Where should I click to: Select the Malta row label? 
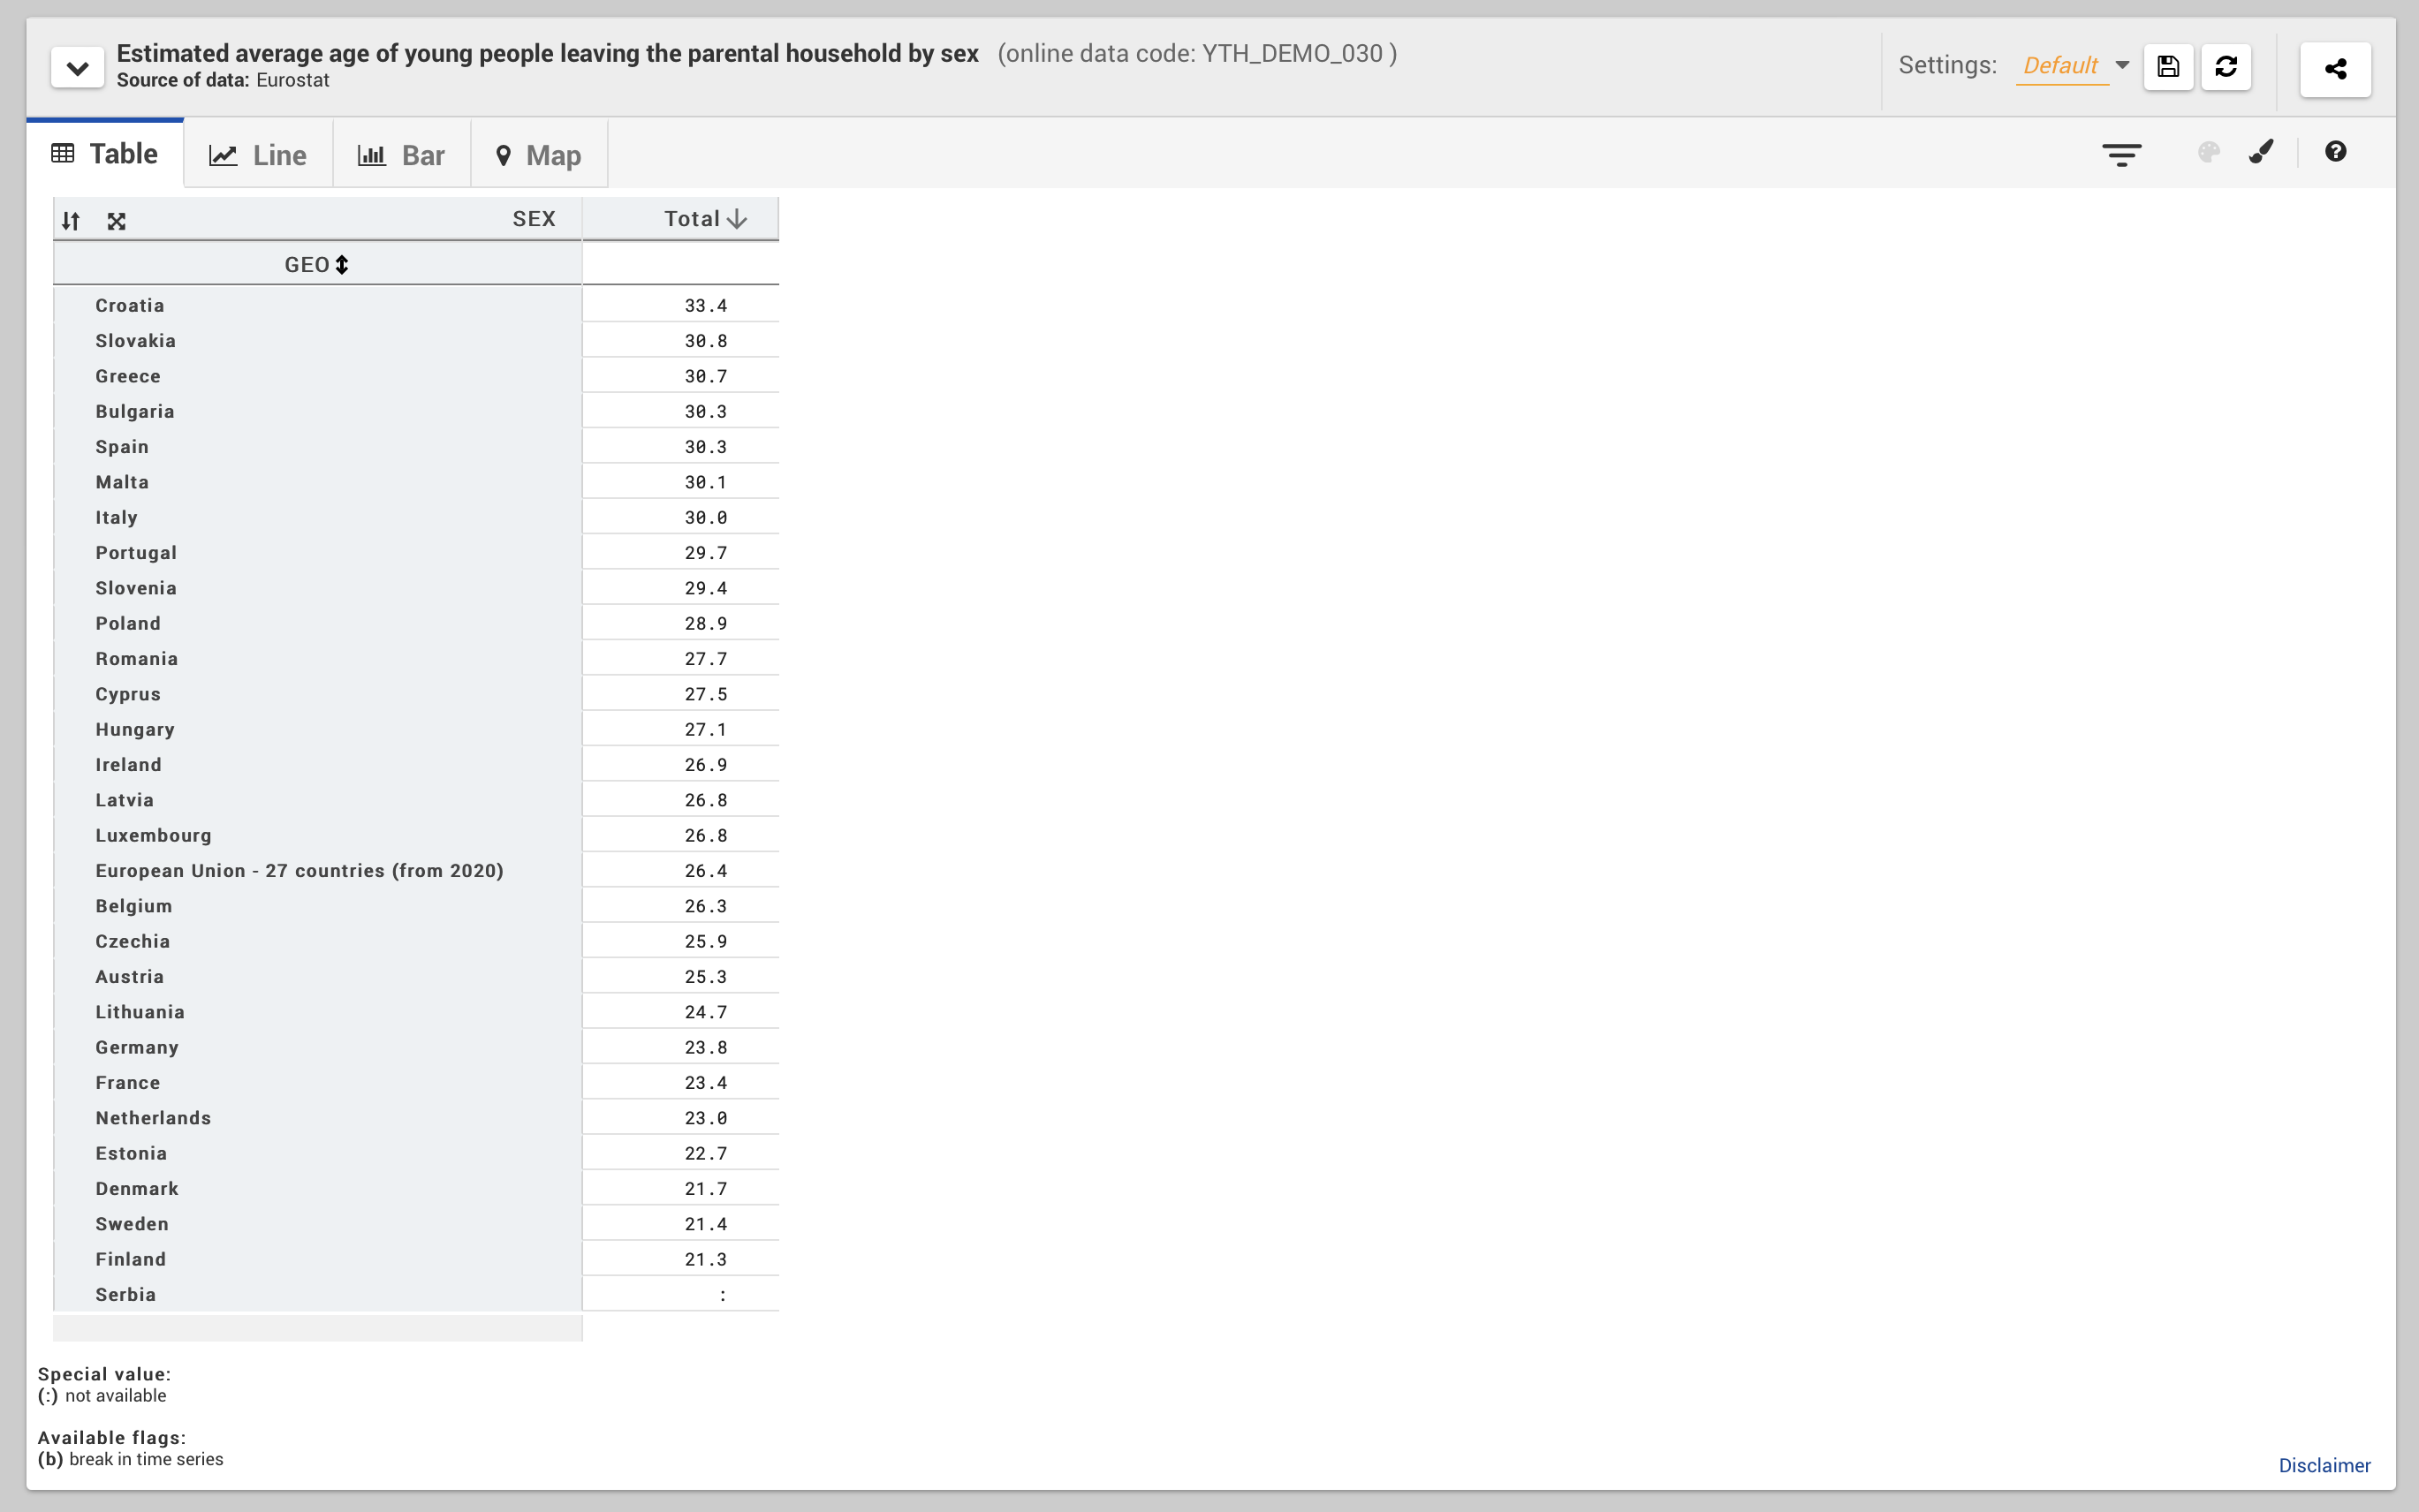click(122, 482)
